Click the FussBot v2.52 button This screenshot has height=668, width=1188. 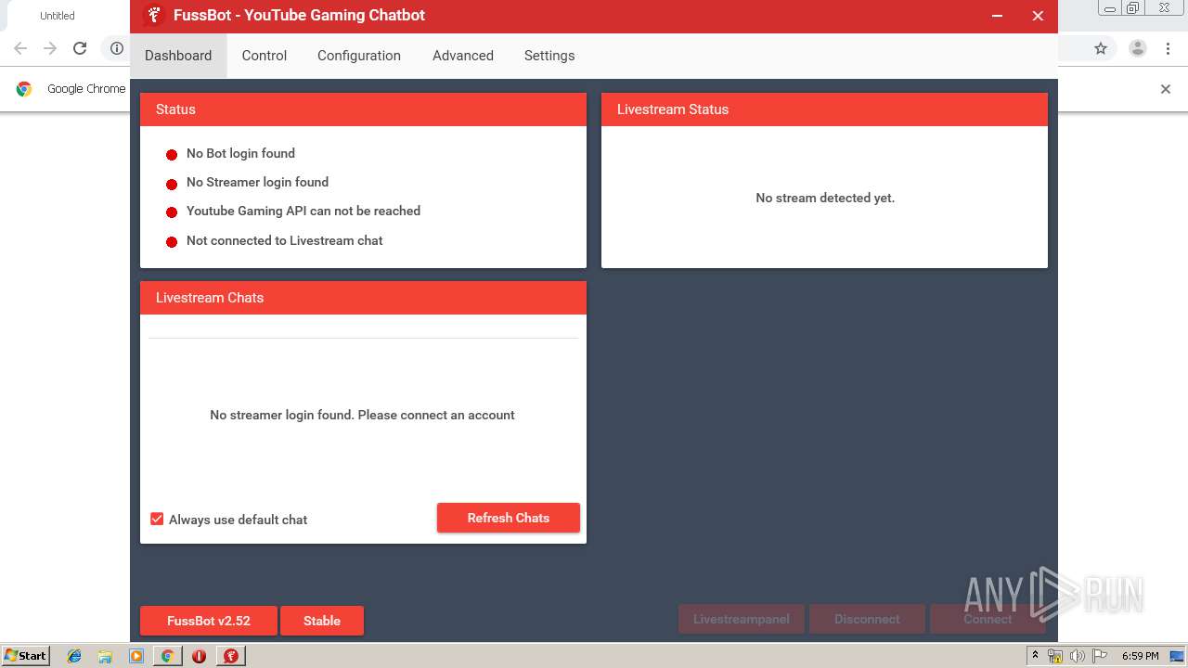coord(209,621)
